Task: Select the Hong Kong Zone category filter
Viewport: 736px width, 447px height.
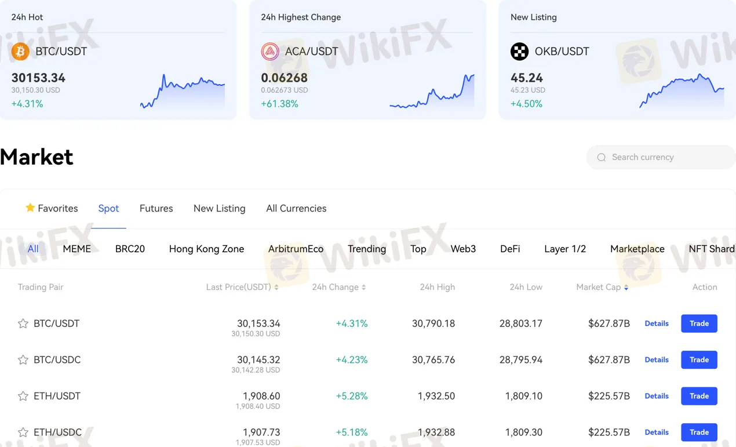Action: click(206, 249)
